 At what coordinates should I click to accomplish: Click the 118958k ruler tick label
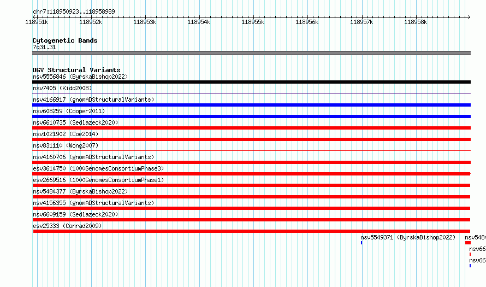(x=416, y=22)
